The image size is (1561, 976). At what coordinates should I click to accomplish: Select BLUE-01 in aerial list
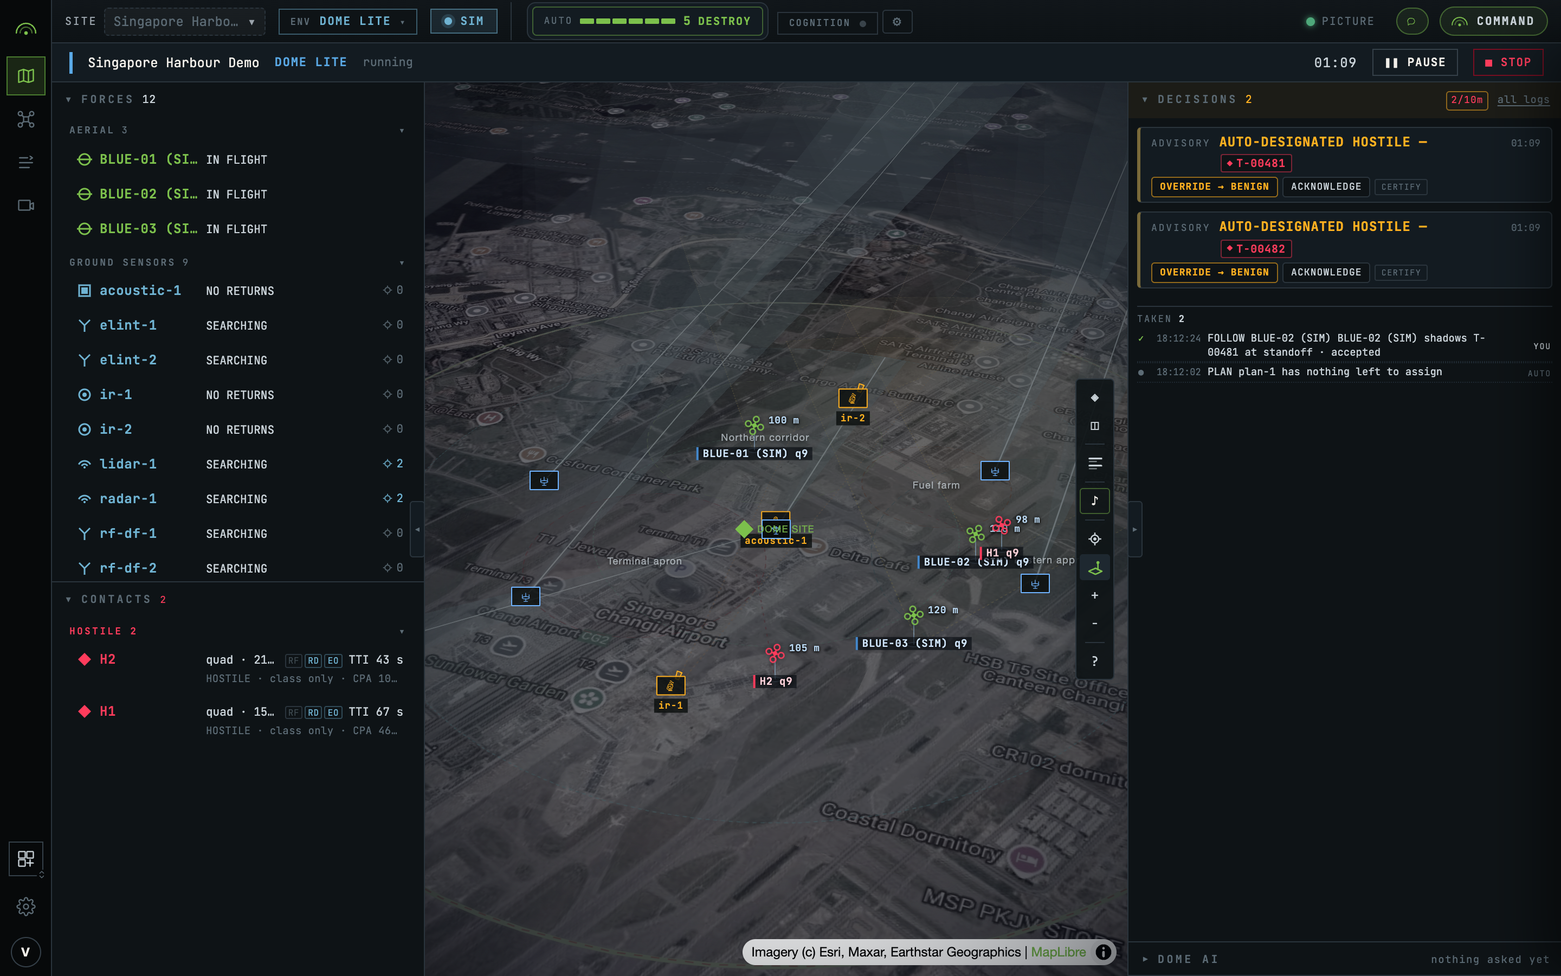[237, 159]
